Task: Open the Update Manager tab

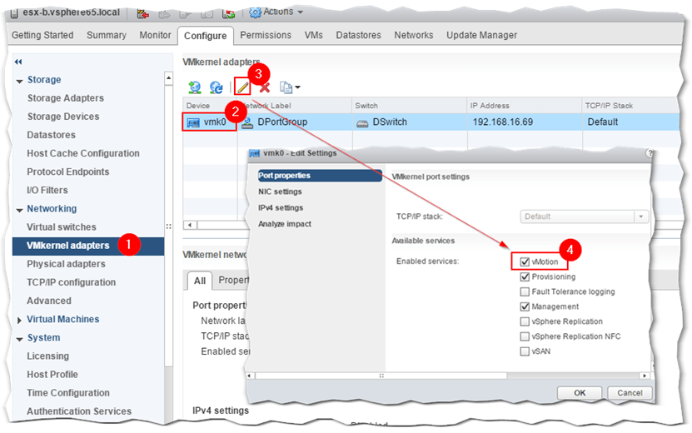Action: click(x=481, y=35)
